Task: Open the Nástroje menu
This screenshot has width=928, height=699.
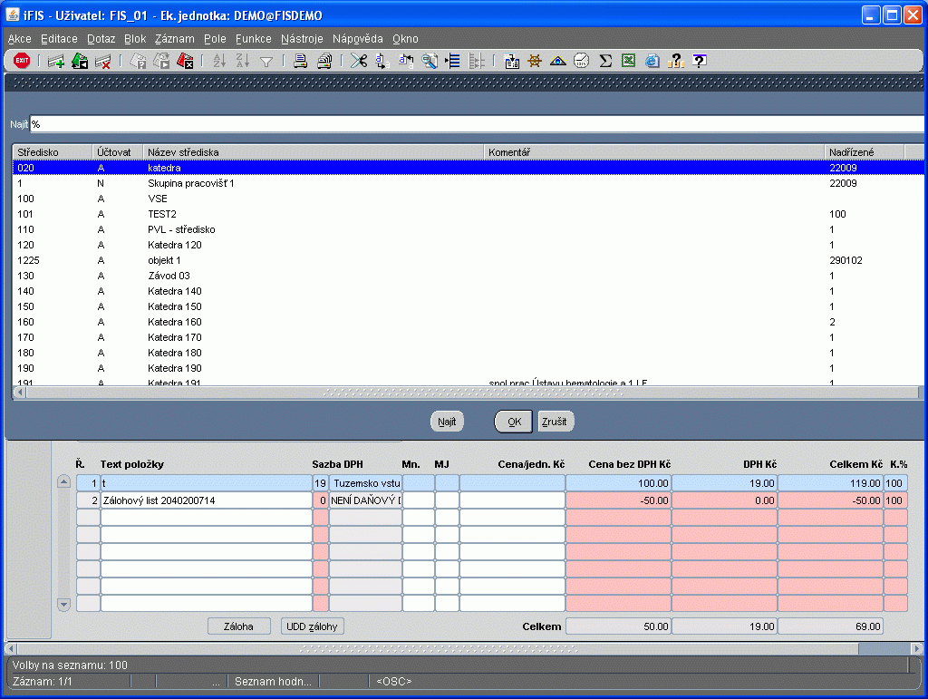Action: (302, 39)
